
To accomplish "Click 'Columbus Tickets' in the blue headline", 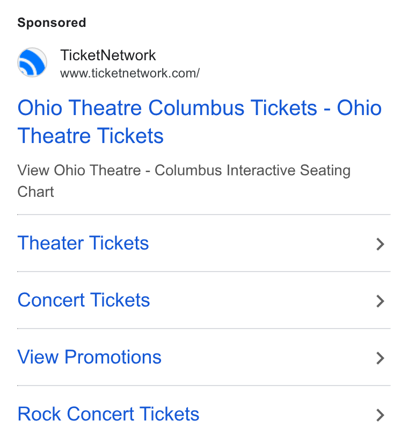I will click(232, 108).
